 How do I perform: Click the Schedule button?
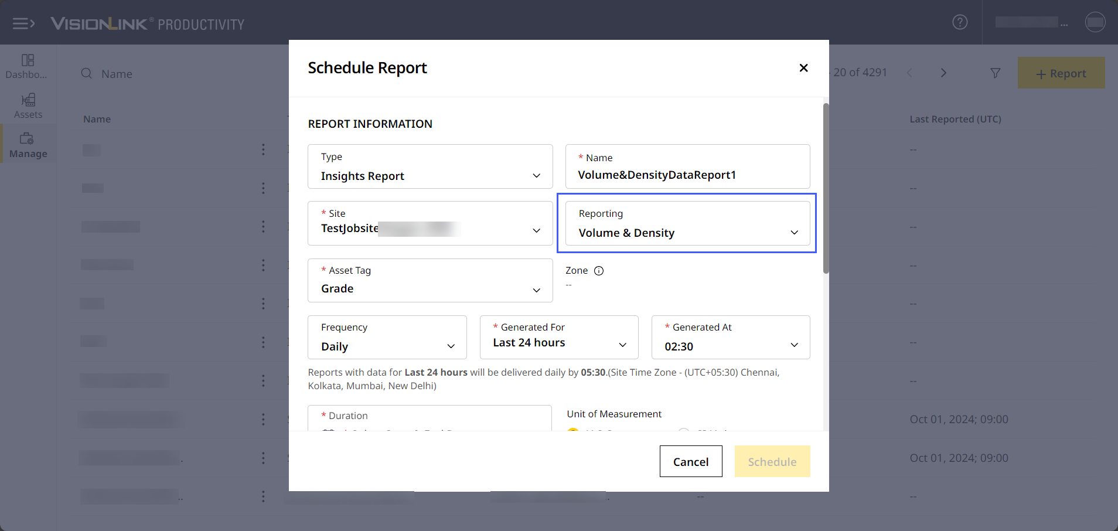click(x=772, y=462)
